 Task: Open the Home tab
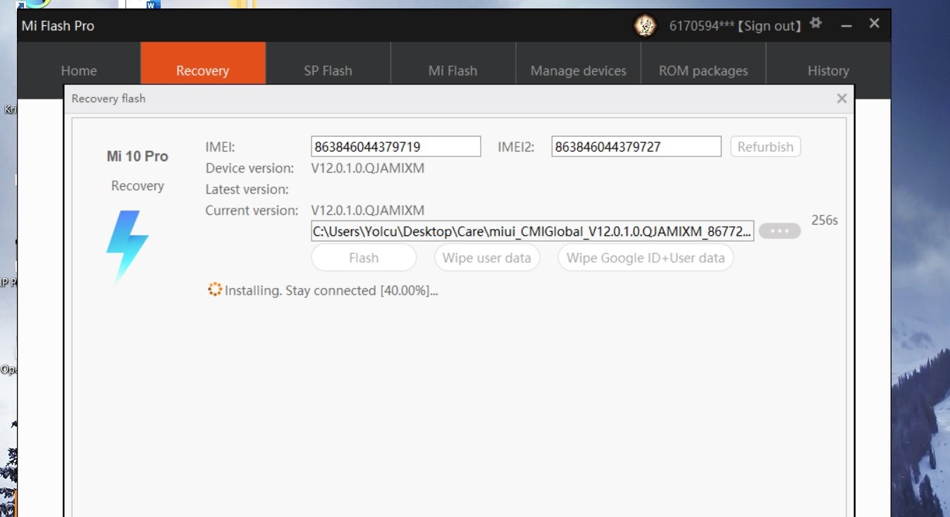point(79,70)
